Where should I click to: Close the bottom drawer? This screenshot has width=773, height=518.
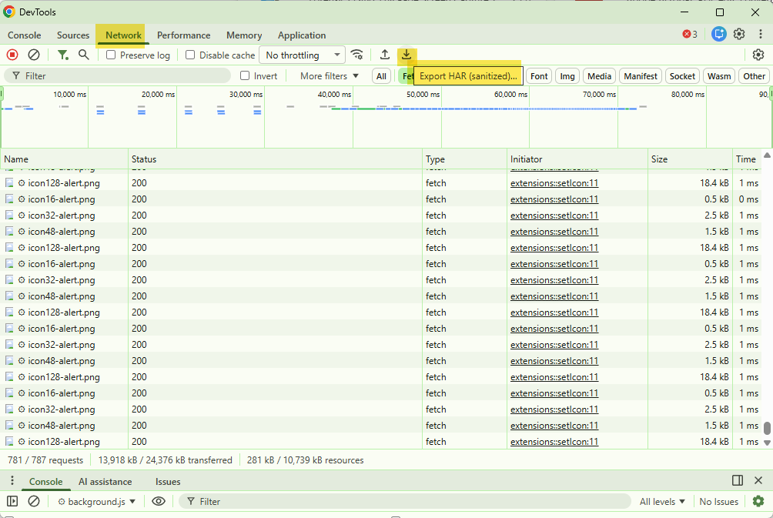[x=758, y=480]
